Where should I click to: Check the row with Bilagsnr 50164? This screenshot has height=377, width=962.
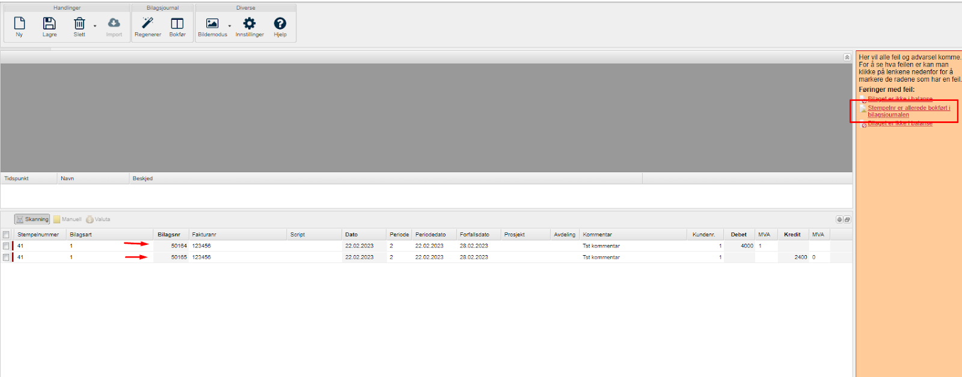(6, 246)
